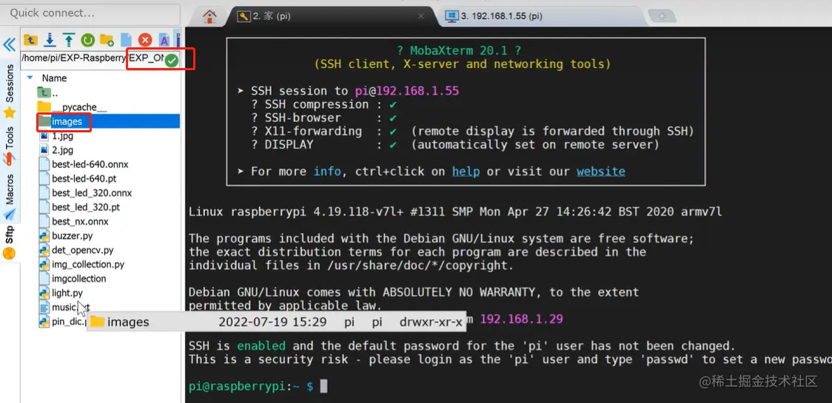Sort files by Name column header
Screen dimensions: 832x403
click(x=54, y=78)
